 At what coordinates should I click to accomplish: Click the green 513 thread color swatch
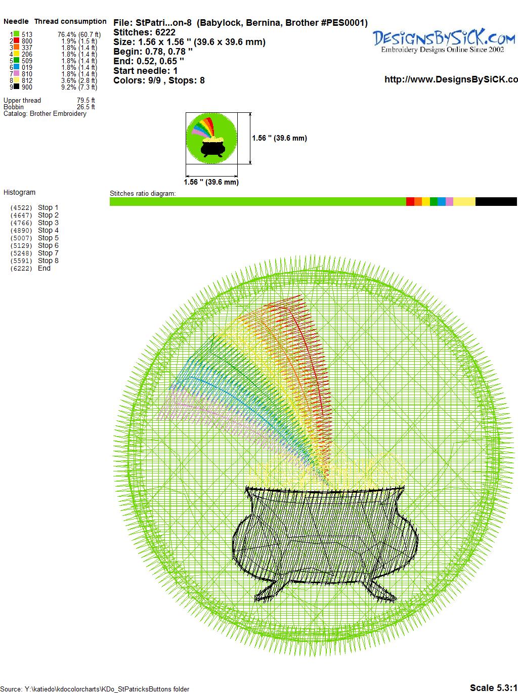coord(17,34)
